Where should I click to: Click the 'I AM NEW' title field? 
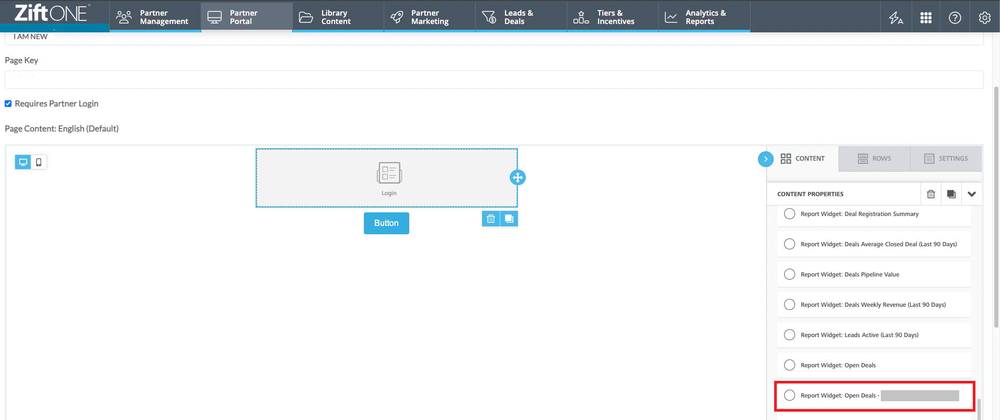point(494,38)
